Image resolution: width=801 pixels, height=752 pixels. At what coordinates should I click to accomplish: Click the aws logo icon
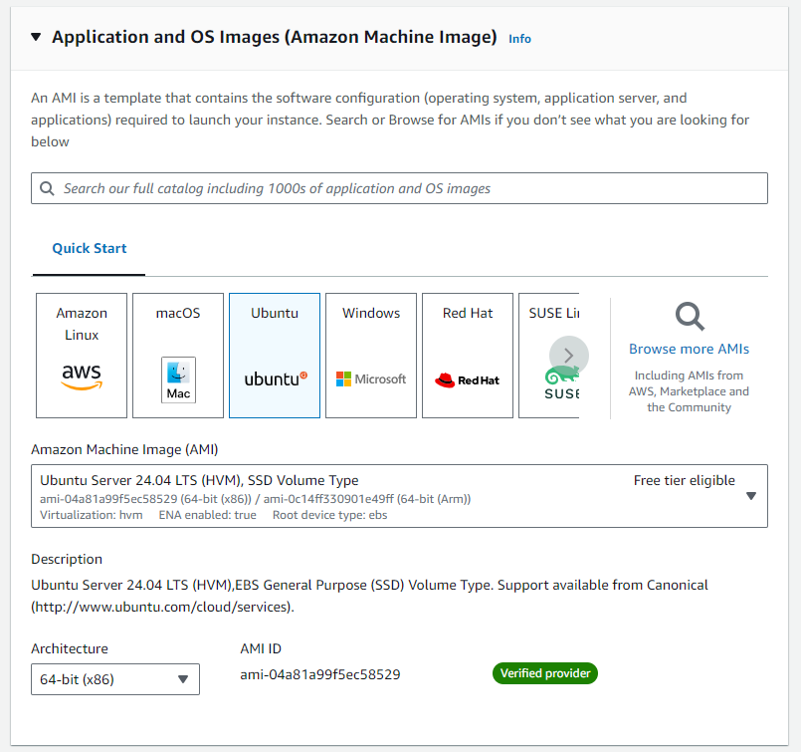pos(82,376)
